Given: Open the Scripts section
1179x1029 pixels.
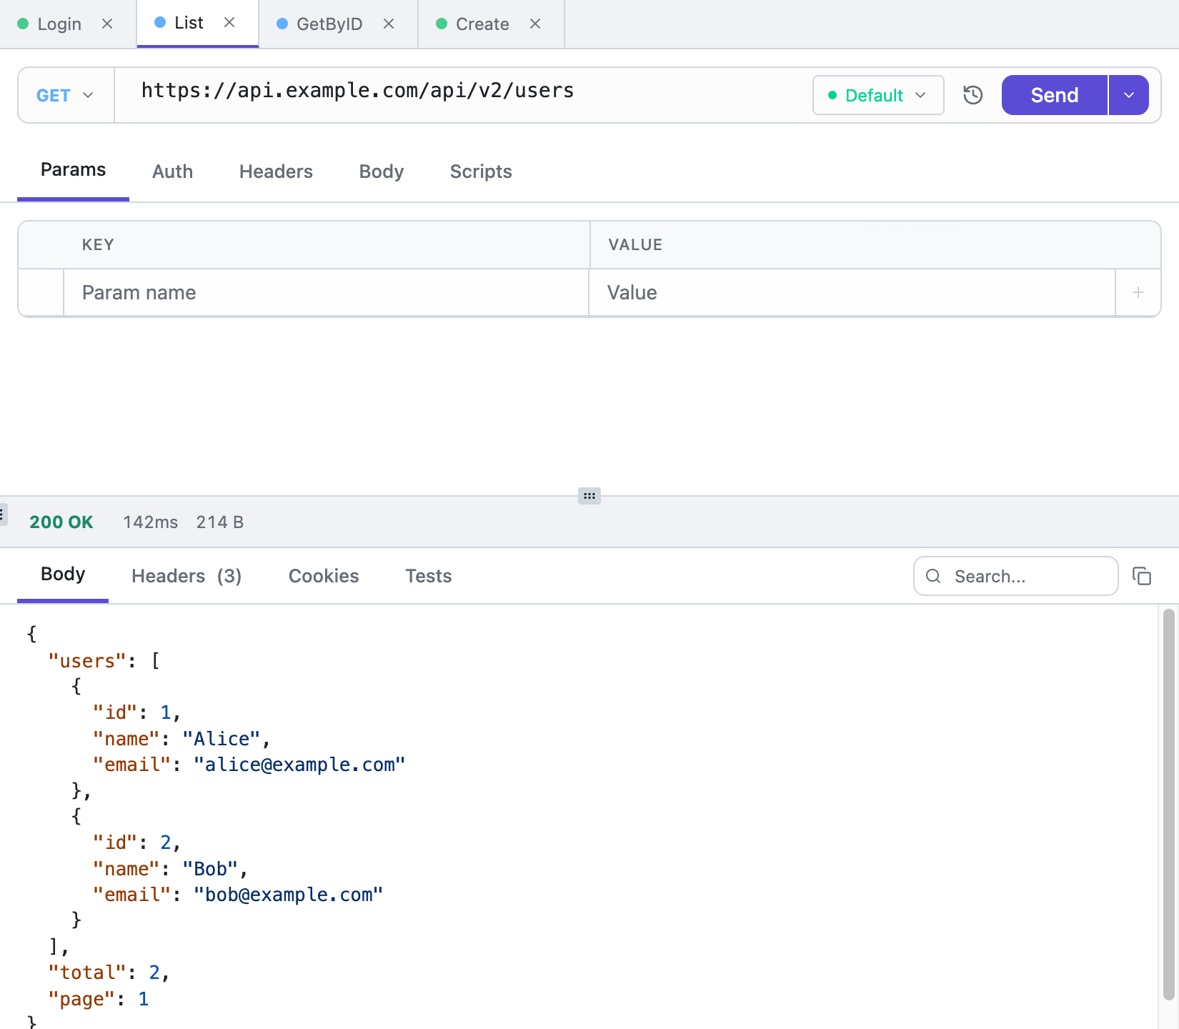Looking at the screenshot, I should (481, 171).
